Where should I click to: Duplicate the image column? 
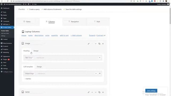(99, 44)
